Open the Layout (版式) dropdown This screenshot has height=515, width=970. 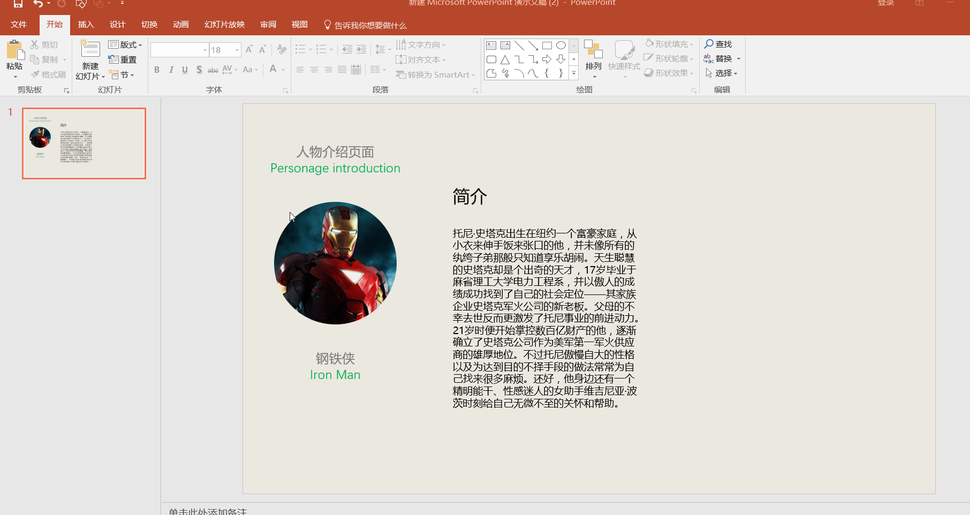pyautogui.click(x=125, y=44)
